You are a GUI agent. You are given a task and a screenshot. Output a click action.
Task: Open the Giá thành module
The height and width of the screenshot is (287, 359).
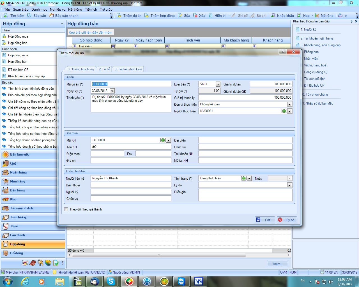33,235
